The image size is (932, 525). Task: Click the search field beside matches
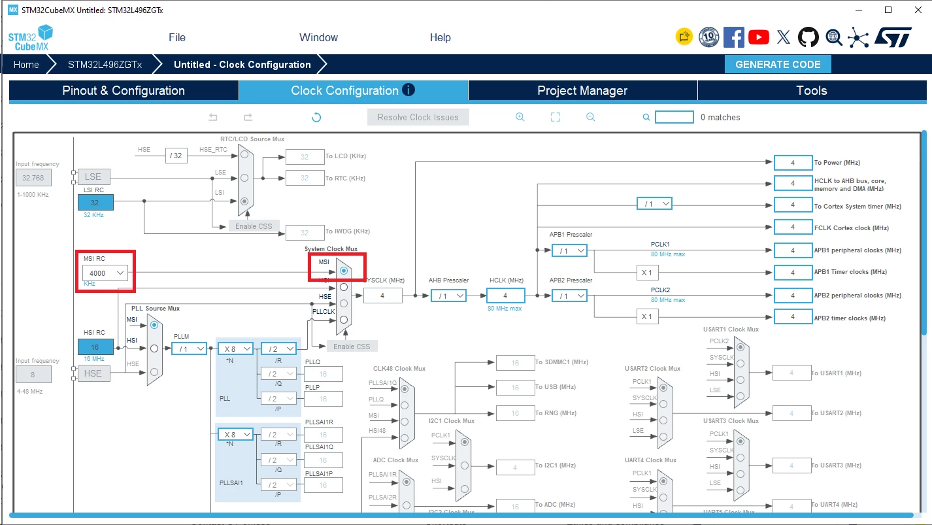tap(674, 117)
